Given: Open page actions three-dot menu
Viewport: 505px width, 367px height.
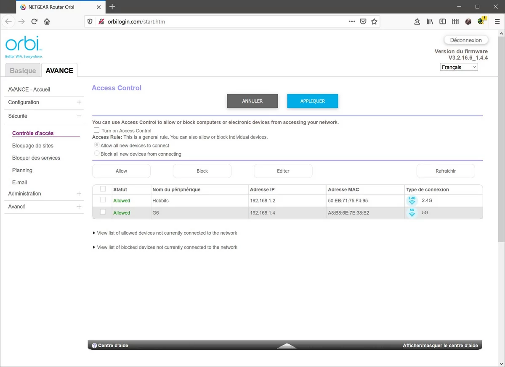Looking at the screenshot, I should 352,21.
